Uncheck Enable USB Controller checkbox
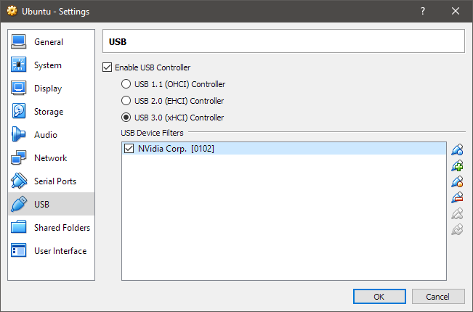The image size is (473, 312). tap(108, 67)
